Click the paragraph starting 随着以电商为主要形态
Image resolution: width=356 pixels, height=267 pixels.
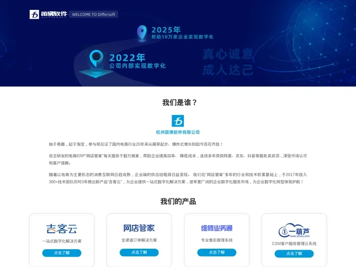click(178, 178)
